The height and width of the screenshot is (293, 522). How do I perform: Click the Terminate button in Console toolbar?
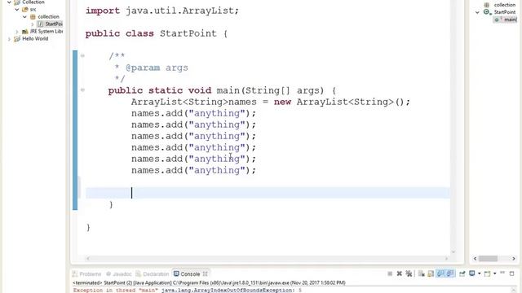[x=390, y=273]
